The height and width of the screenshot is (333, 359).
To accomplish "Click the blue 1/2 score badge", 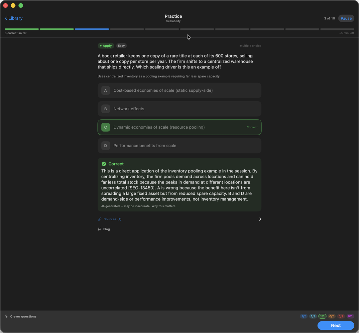I will tap(303, 316).
